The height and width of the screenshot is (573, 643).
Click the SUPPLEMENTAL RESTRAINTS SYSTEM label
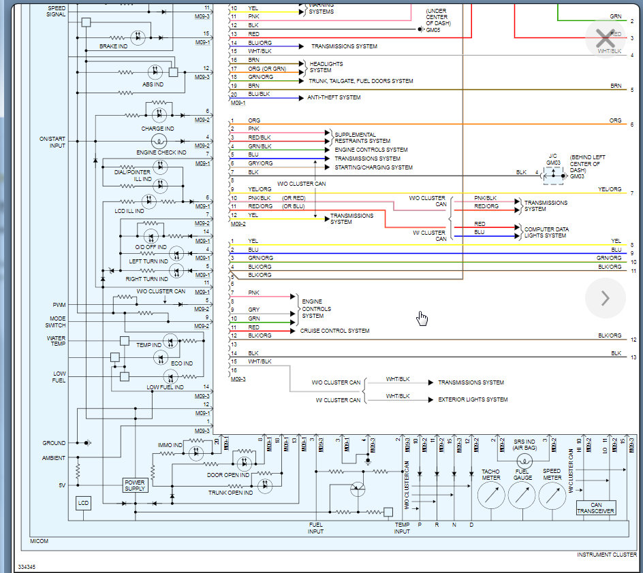pyautogui.click(x=362, y=137)
